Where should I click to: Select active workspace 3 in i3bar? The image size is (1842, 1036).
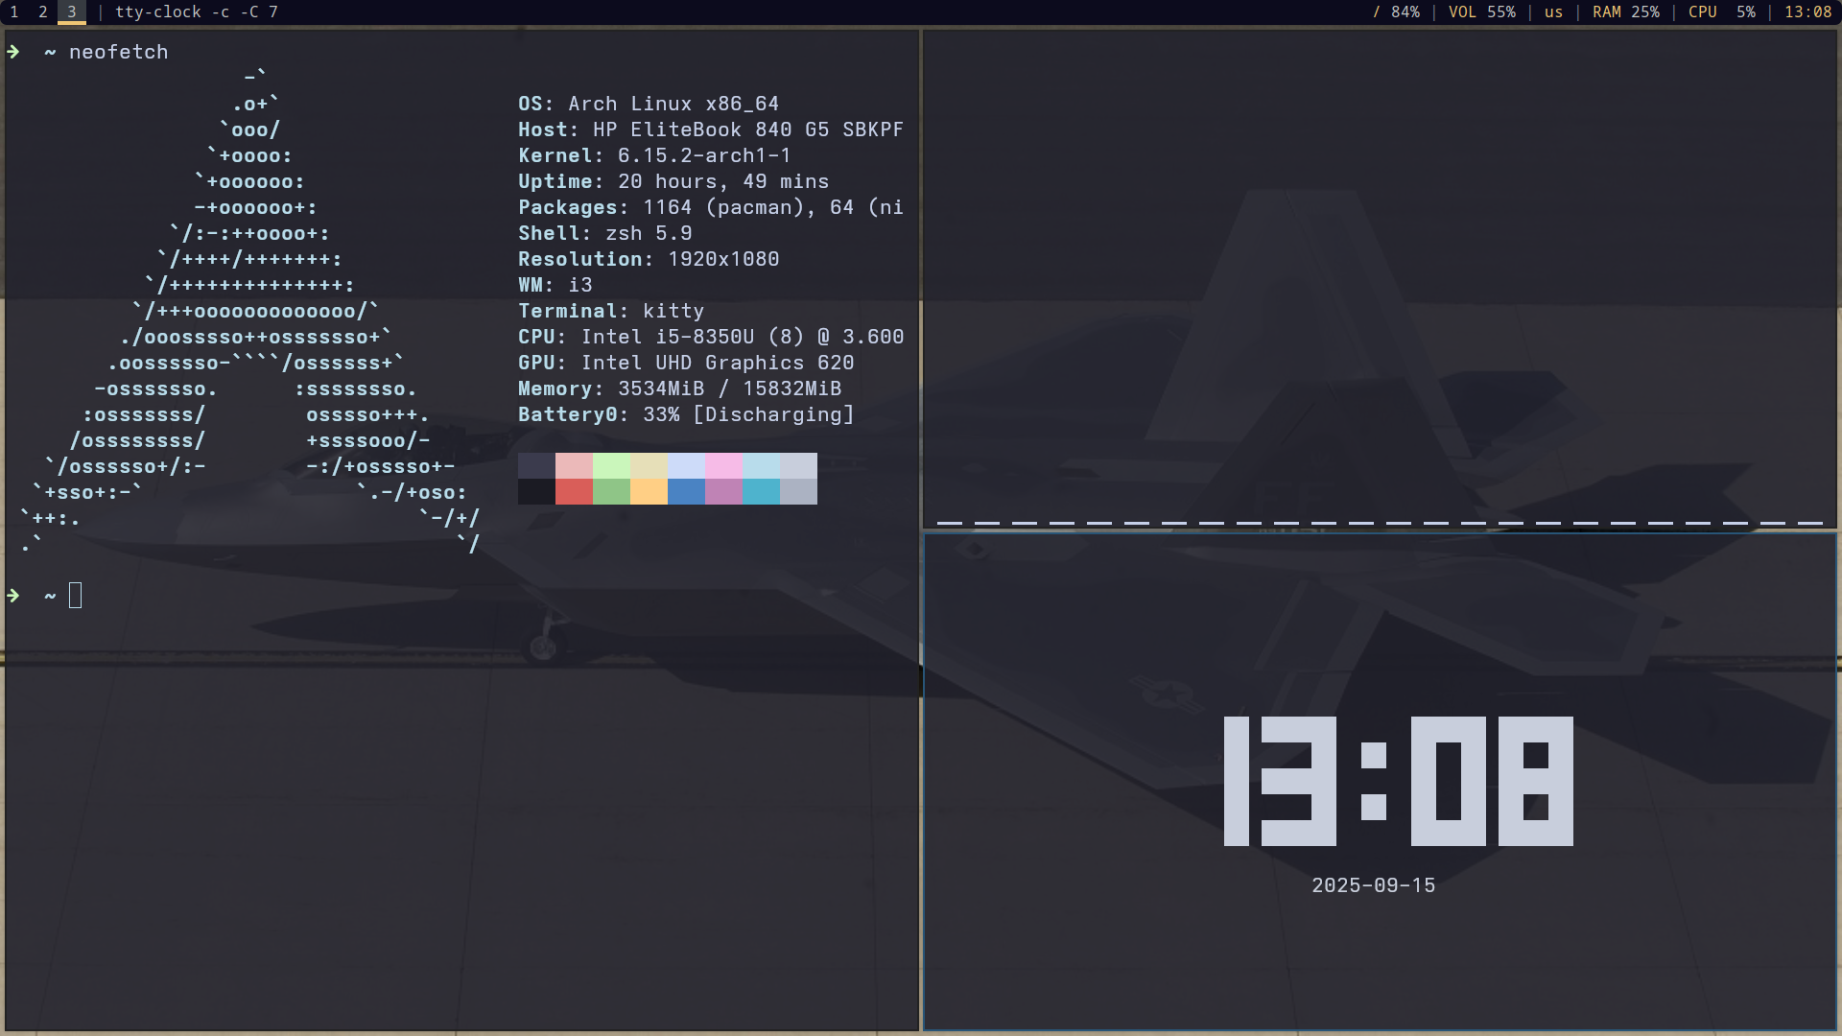click(x=72, y=12)
